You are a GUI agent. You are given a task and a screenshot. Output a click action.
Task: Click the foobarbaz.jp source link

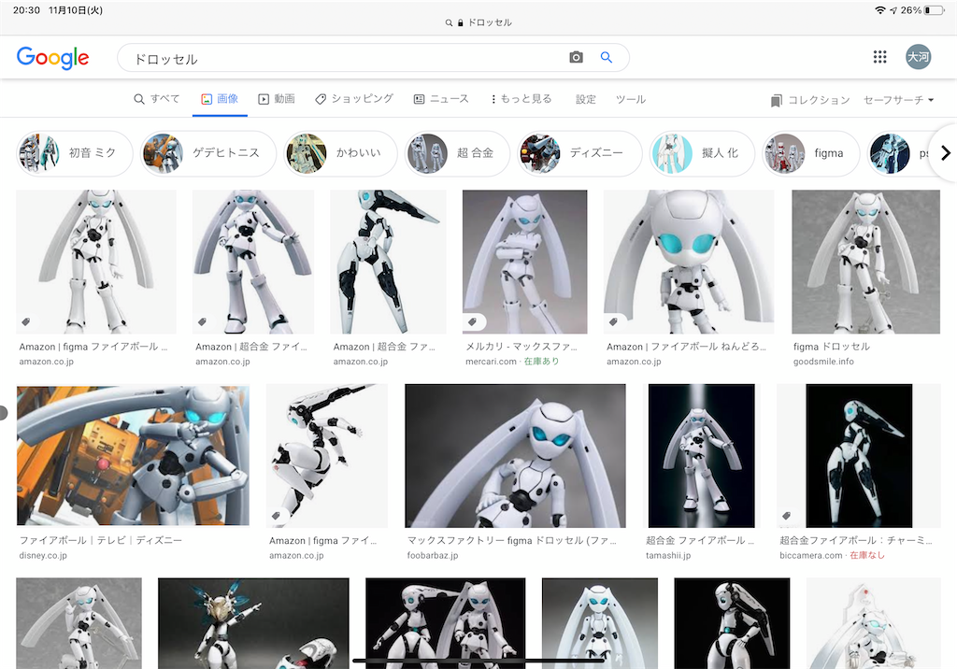(432, 555)
